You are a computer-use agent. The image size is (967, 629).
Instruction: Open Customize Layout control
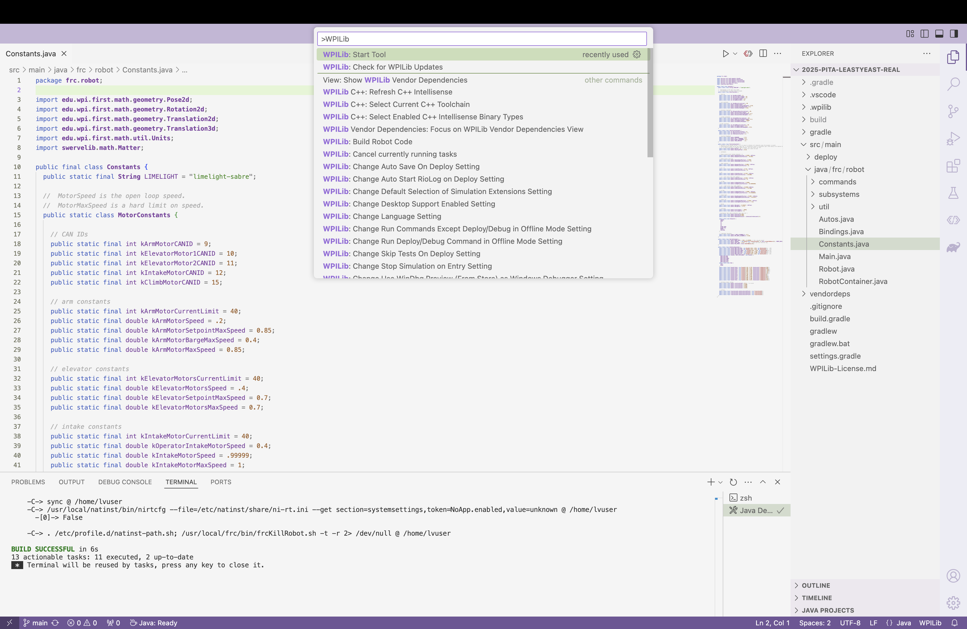(x=910, y=34)
